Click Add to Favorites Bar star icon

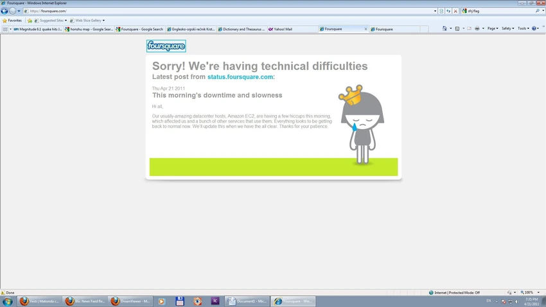30,21
